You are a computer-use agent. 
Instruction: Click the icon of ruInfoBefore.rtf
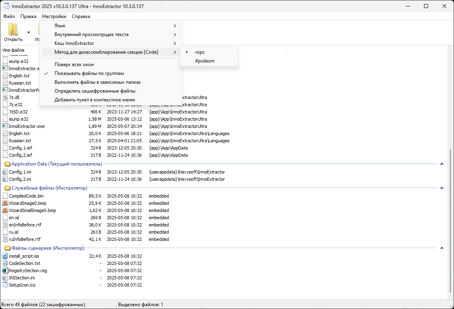coord(5,239)
